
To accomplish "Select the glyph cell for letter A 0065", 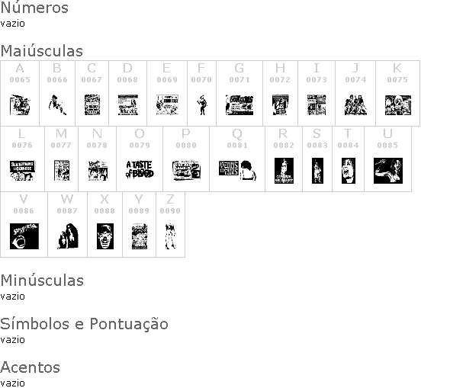I will 20,93.
